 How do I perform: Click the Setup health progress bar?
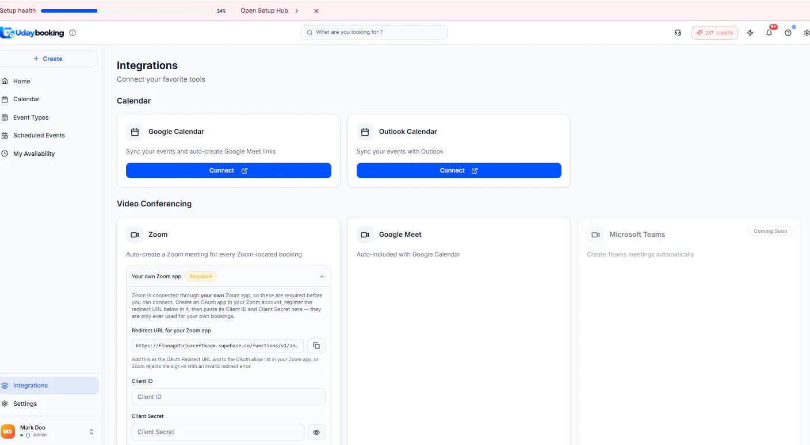pos(122,11)
